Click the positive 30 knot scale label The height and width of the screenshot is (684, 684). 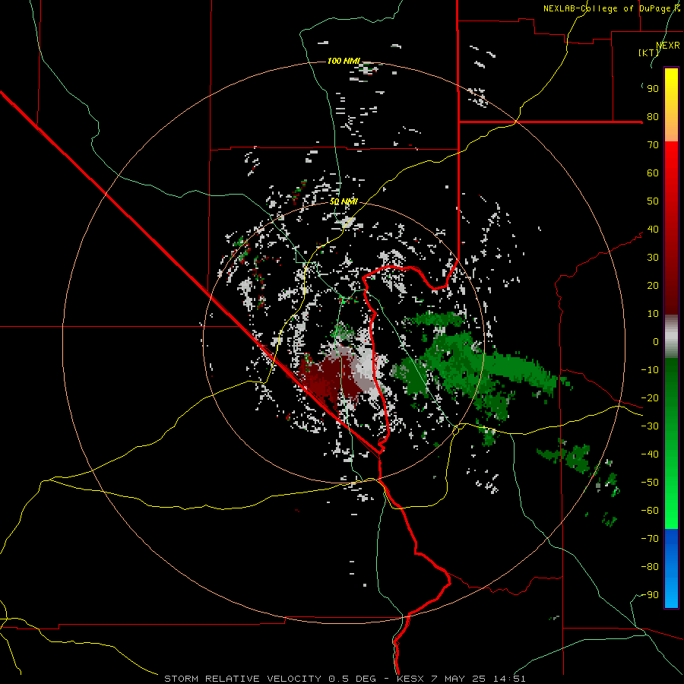pyautogui.click(x=653, y=258)
